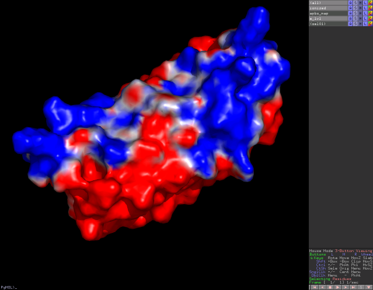Open the Show menu for (sel01)
The height and width of the screenshot is (290, 373).
[x=355, y=23]
